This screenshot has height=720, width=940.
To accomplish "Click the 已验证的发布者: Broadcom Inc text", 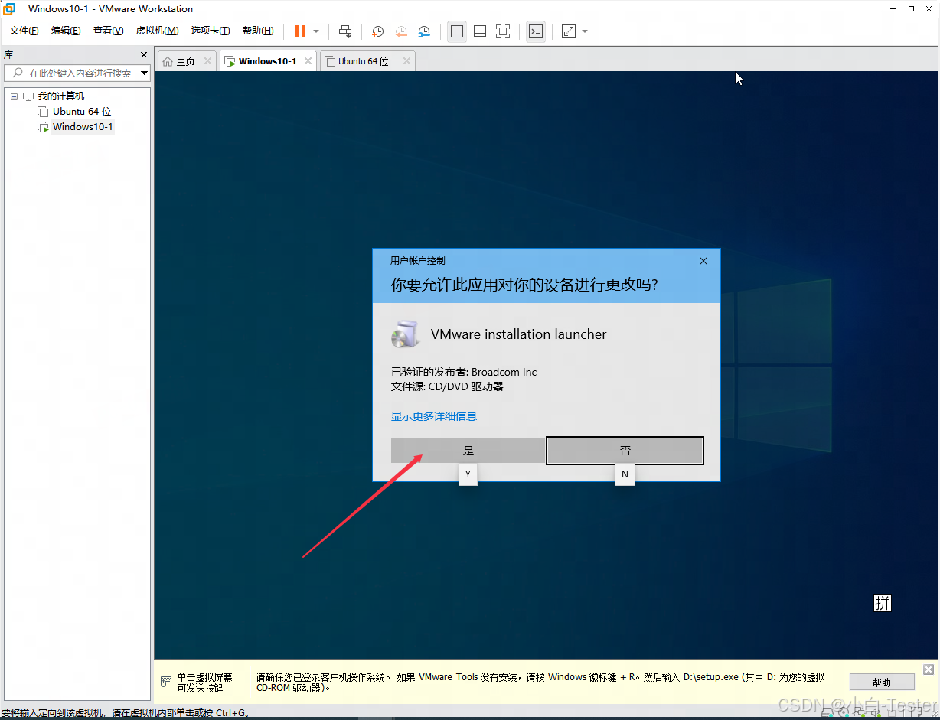I will coord(464,372).
